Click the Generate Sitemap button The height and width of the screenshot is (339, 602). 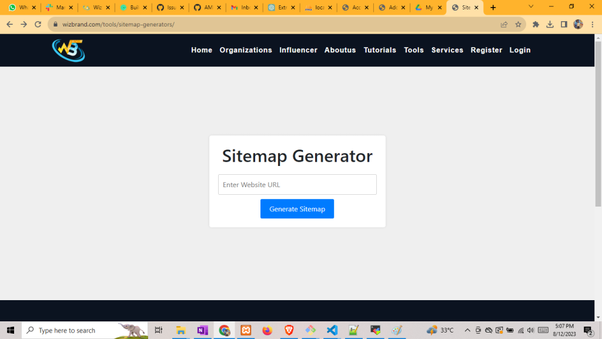(x=297, y=209)
